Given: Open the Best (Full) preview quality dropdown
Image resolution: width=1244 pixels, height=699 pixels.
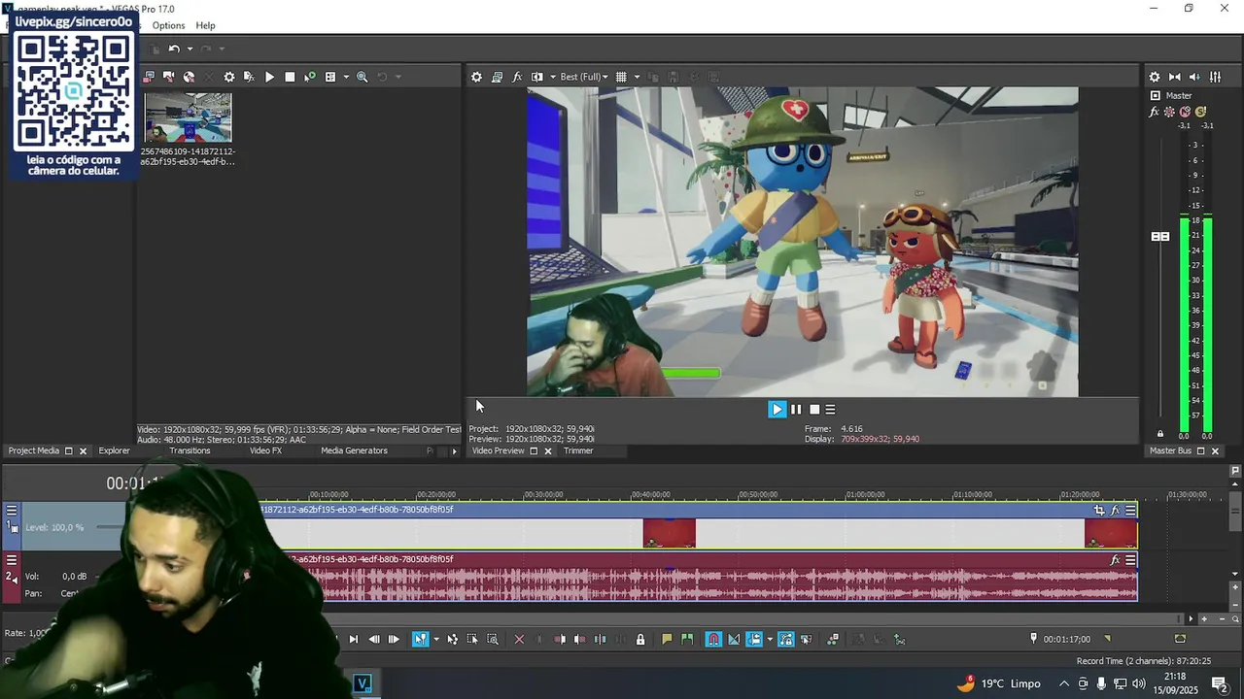Looking at the screenshot, I should pyautogui.click(x=584, y=77).
